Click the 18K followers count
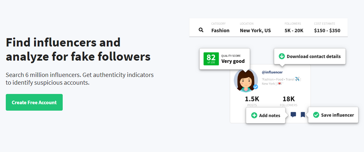The image size is (364, 152). (288, 99)
